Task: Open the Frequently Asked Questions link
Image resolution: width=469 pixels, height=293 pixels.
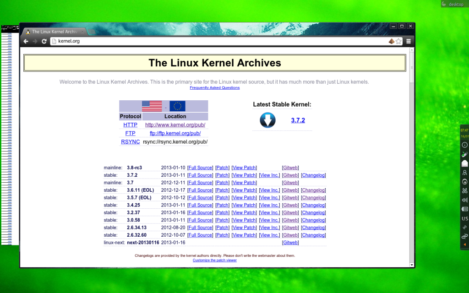Action: (214, 87)
